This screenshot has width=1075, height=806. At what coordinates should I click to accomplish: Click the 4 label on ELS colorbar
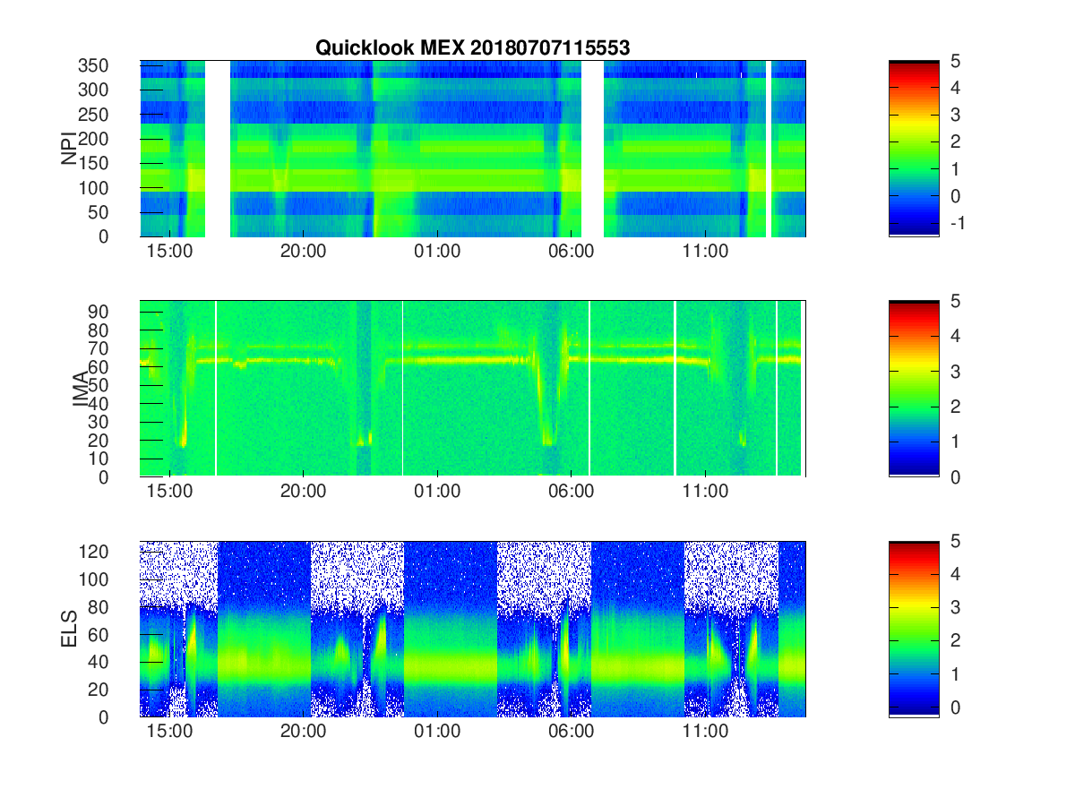956,575
